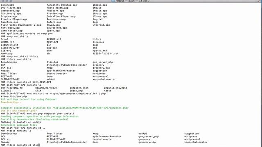Click 'Generating autoload files' line
262x147 pixels.
pos(19,125)
